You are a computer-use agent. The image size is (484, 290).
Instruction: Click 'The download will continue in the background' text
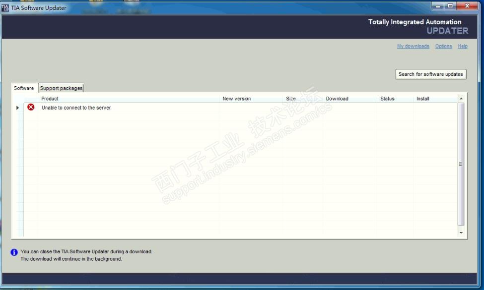tap(71, 259)
